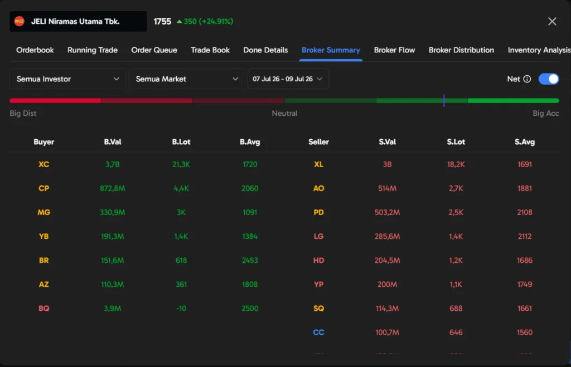Sort by the B.Lot column header
Image resolution: width=571 pixels, height=367 pixels.
tap(181, 142)
